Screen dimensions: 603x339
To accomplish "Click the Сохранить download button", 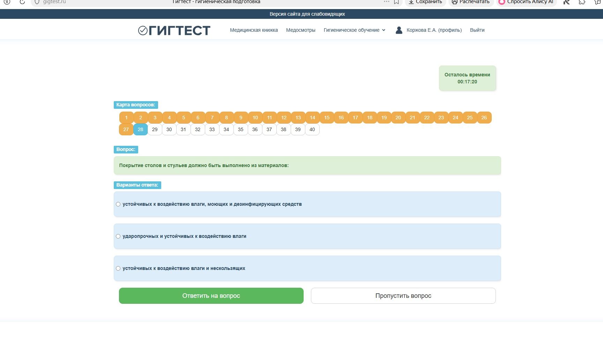I will pyautogui.click(x=425, y=2).
